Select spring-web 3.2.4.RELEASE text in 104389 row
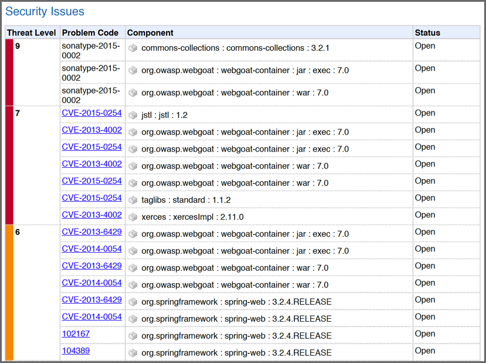Screen dimensions: 486x363 tap(237, 353)
